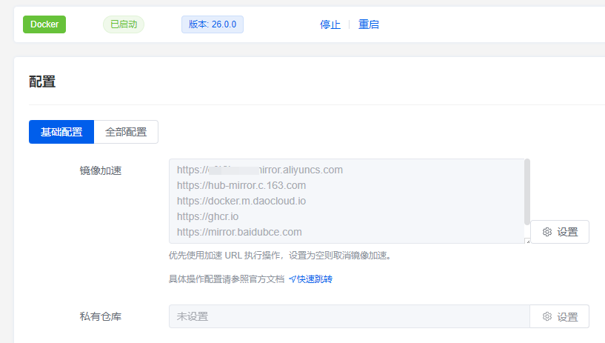This screenshot has height=343, width=605.
Task: Click the 已启动 status badge
Action: (x=124, y=24)
